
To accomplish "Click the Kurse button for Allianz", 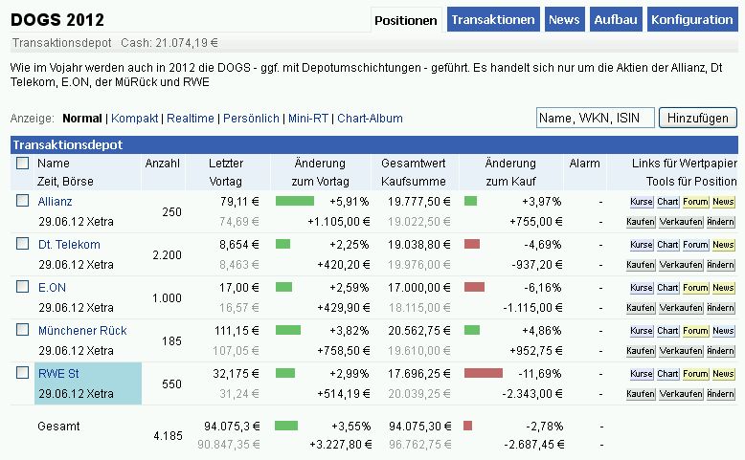I will point(641,202).
